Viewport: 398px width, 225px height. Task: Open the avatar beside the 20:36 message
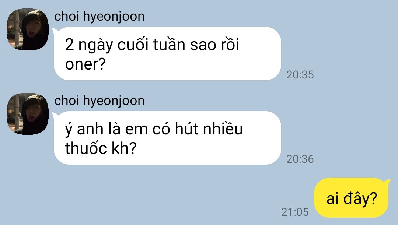point(27,114)
